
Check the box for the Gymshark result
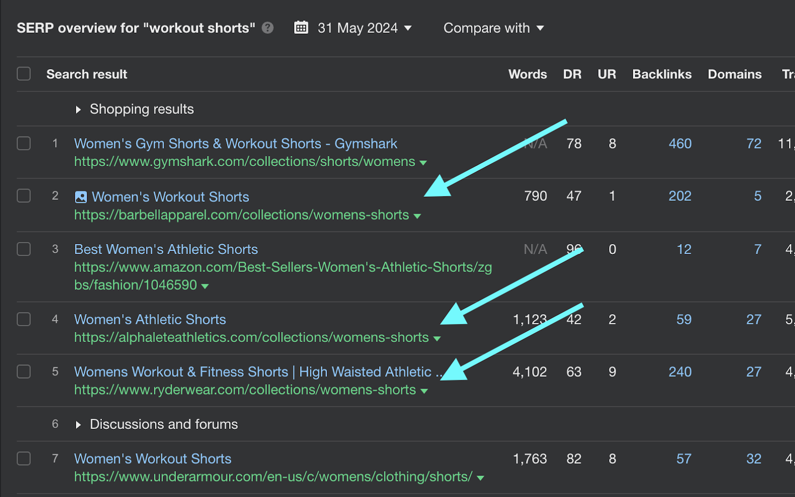(24, 143)
